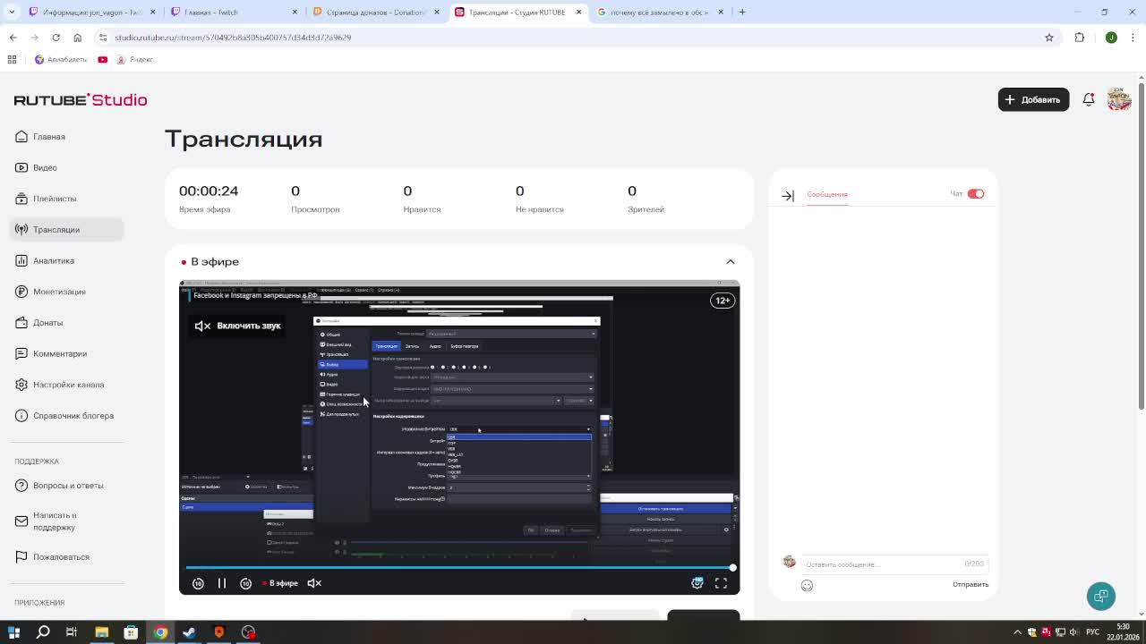
Task: Click the flag icon for Пожаловаться
Action: pyautogui.click(x=21, y=557)
